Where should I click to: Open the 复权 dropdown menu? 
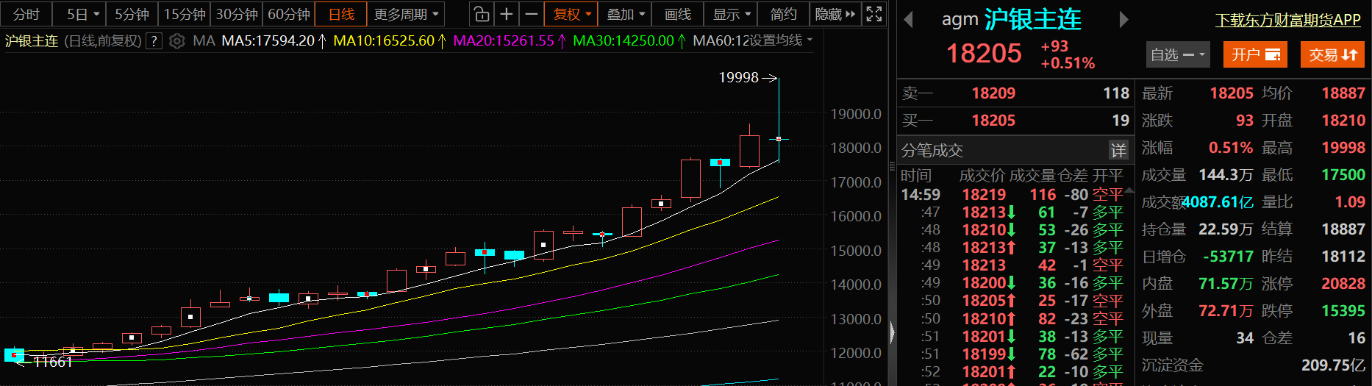571,14
